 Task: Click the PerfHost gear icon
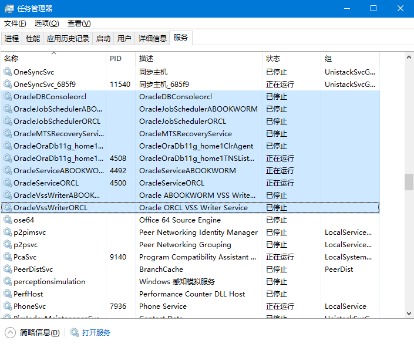click(x=8, y=294)
